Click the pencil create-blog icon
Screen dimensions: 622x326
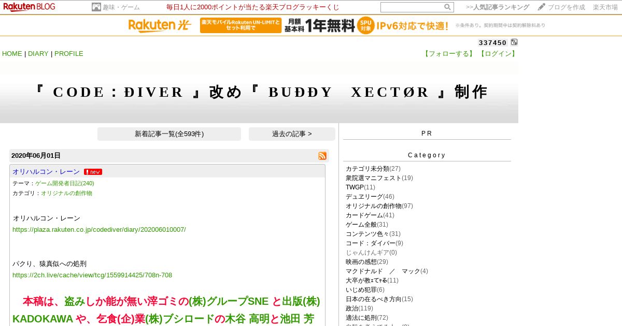point(541,7)
